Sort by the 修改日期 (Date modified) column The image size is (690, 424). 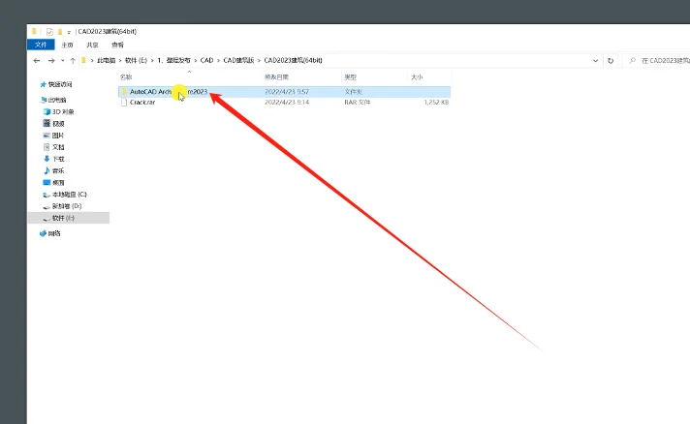(277, 77)
